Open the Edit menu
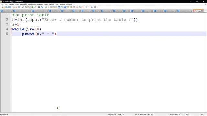Image resolution: width=207 pixels, height=116 pixels. (x=6, y=5)
